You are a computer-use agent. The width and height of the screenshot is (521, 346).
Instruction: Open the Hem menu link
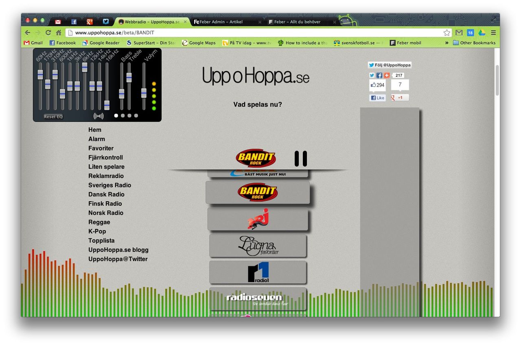95,130
